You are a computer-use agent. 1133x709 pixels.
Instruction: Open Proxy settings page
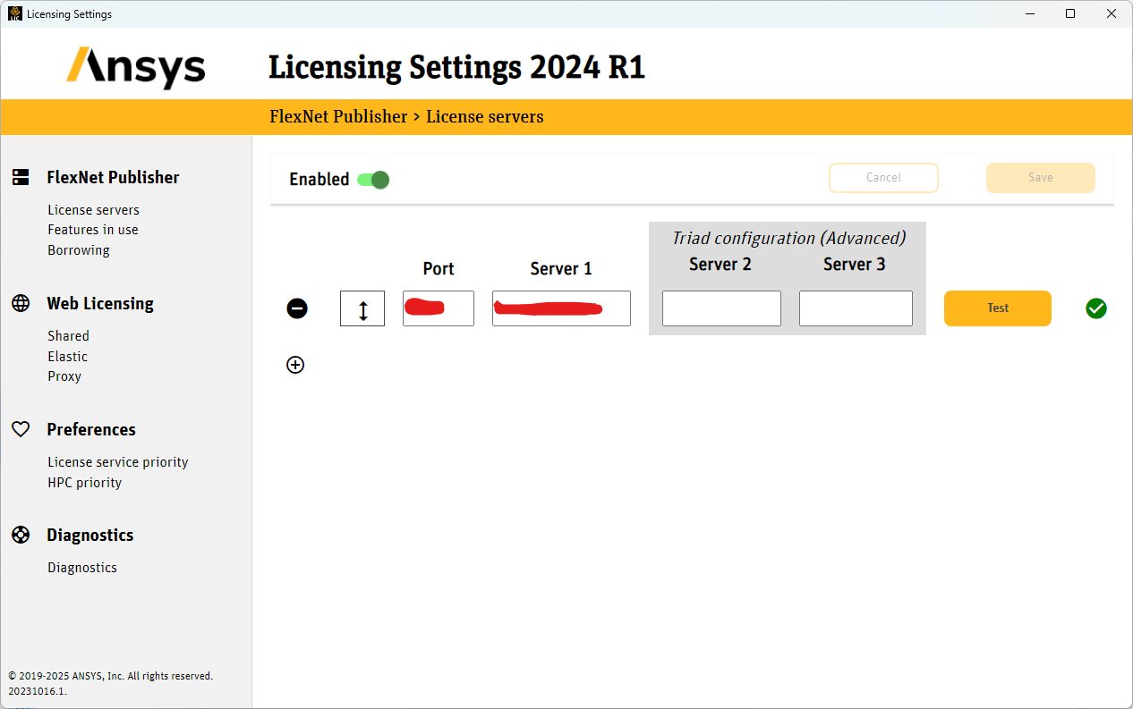coord(64,376)
